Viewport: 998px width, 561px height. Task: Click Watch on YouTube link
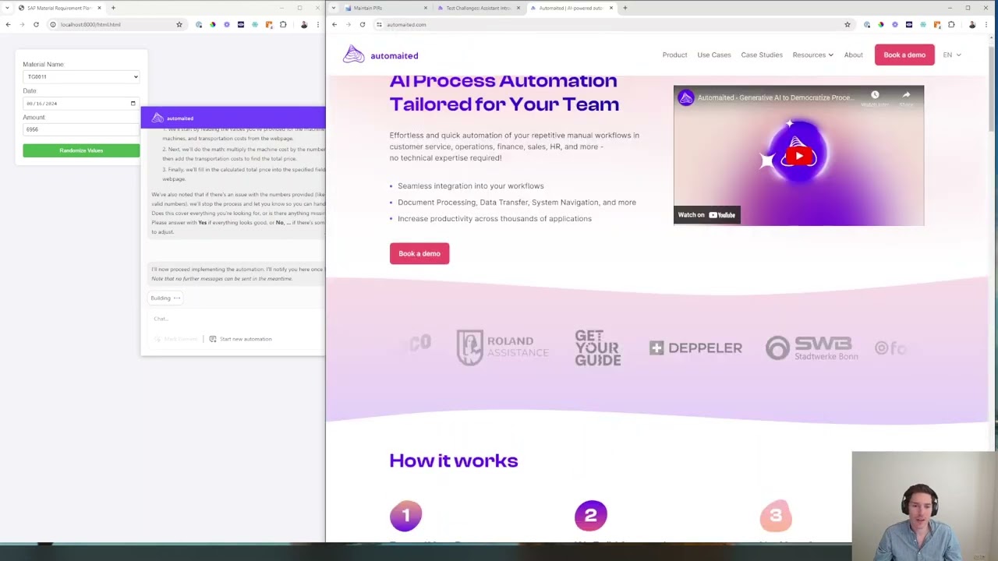pos(706,215)
